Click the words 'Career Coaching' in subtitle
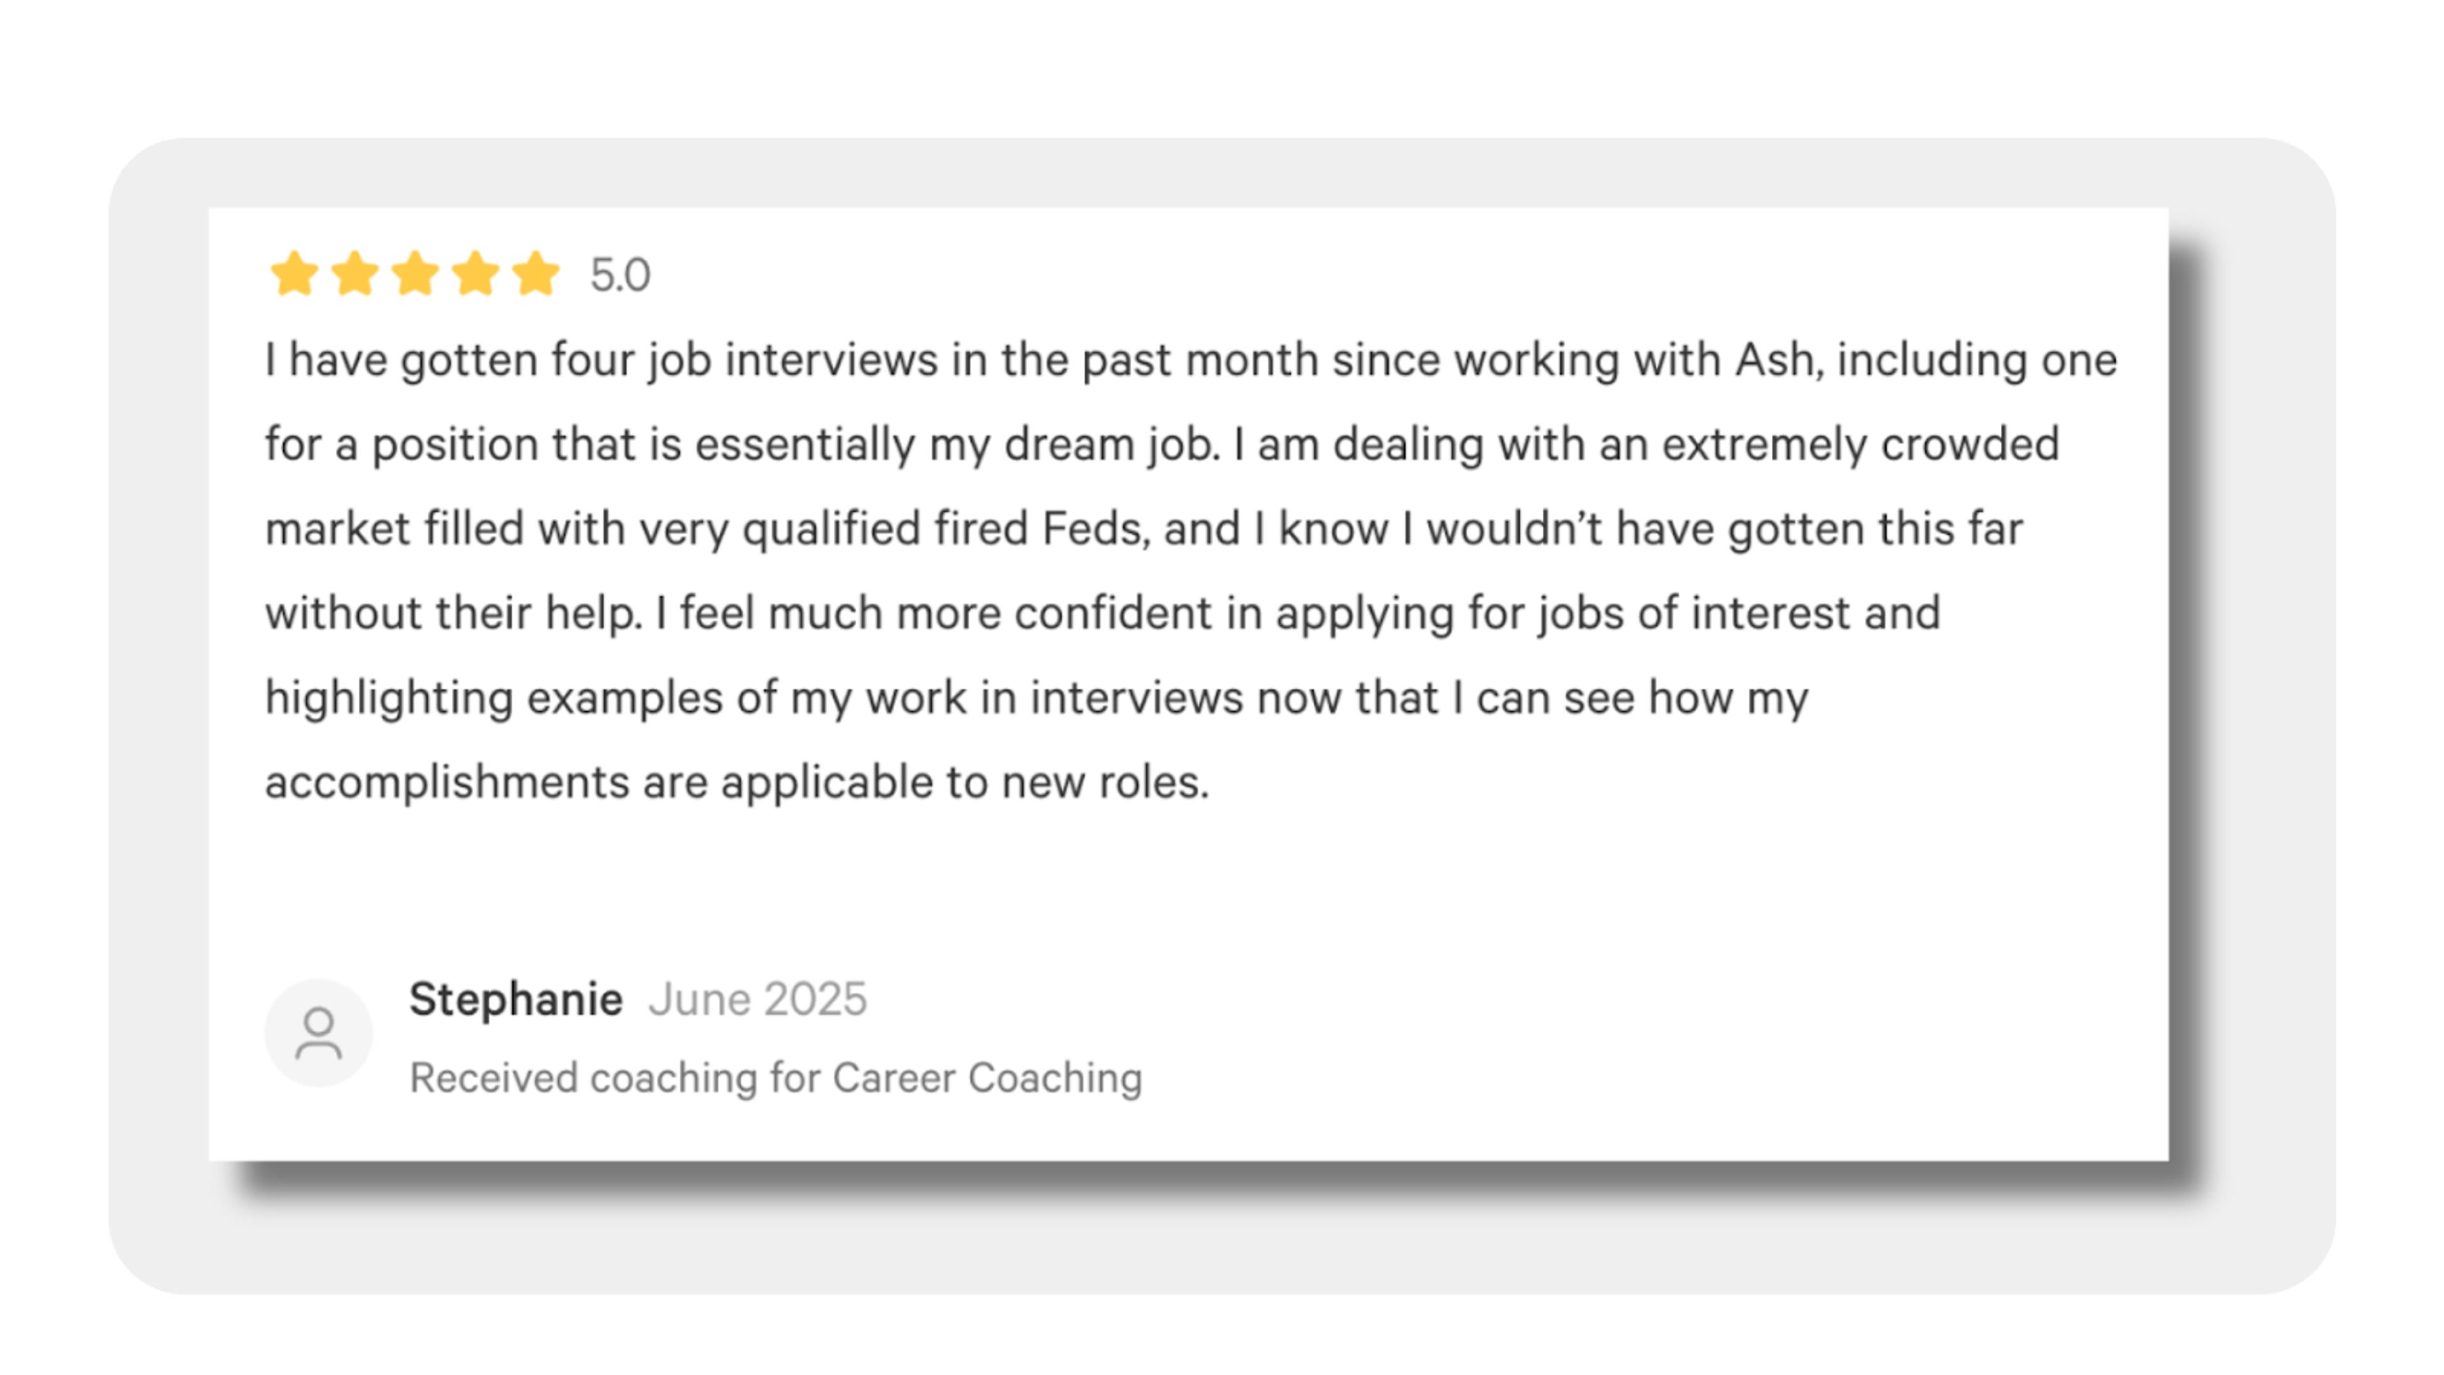Image resolution: width=2444 pixels, height=1375 pixels. (x=988, y=1079)
